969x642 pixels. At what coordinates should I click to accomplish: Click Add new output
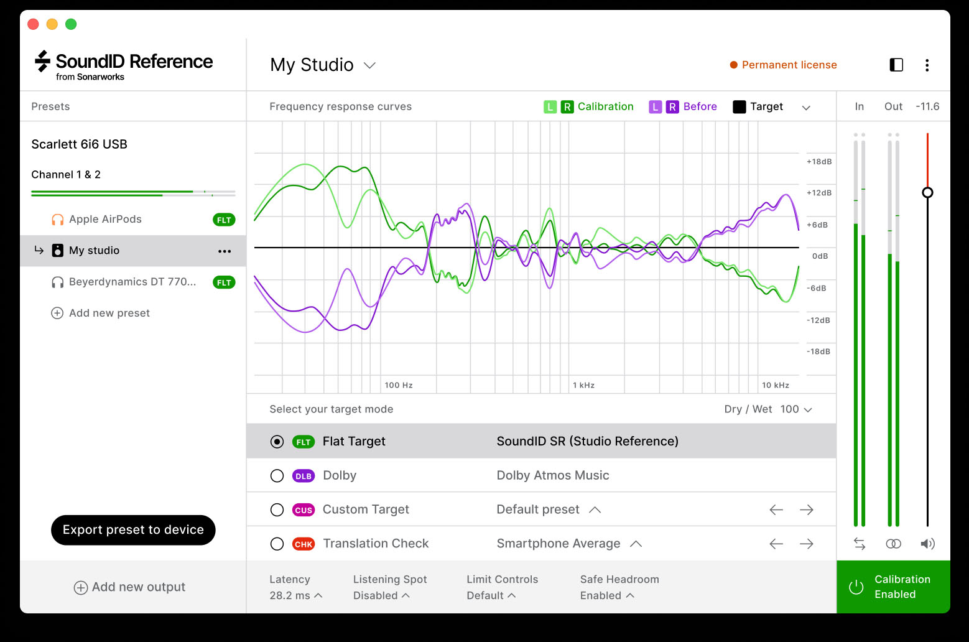[x=130, y=587]
